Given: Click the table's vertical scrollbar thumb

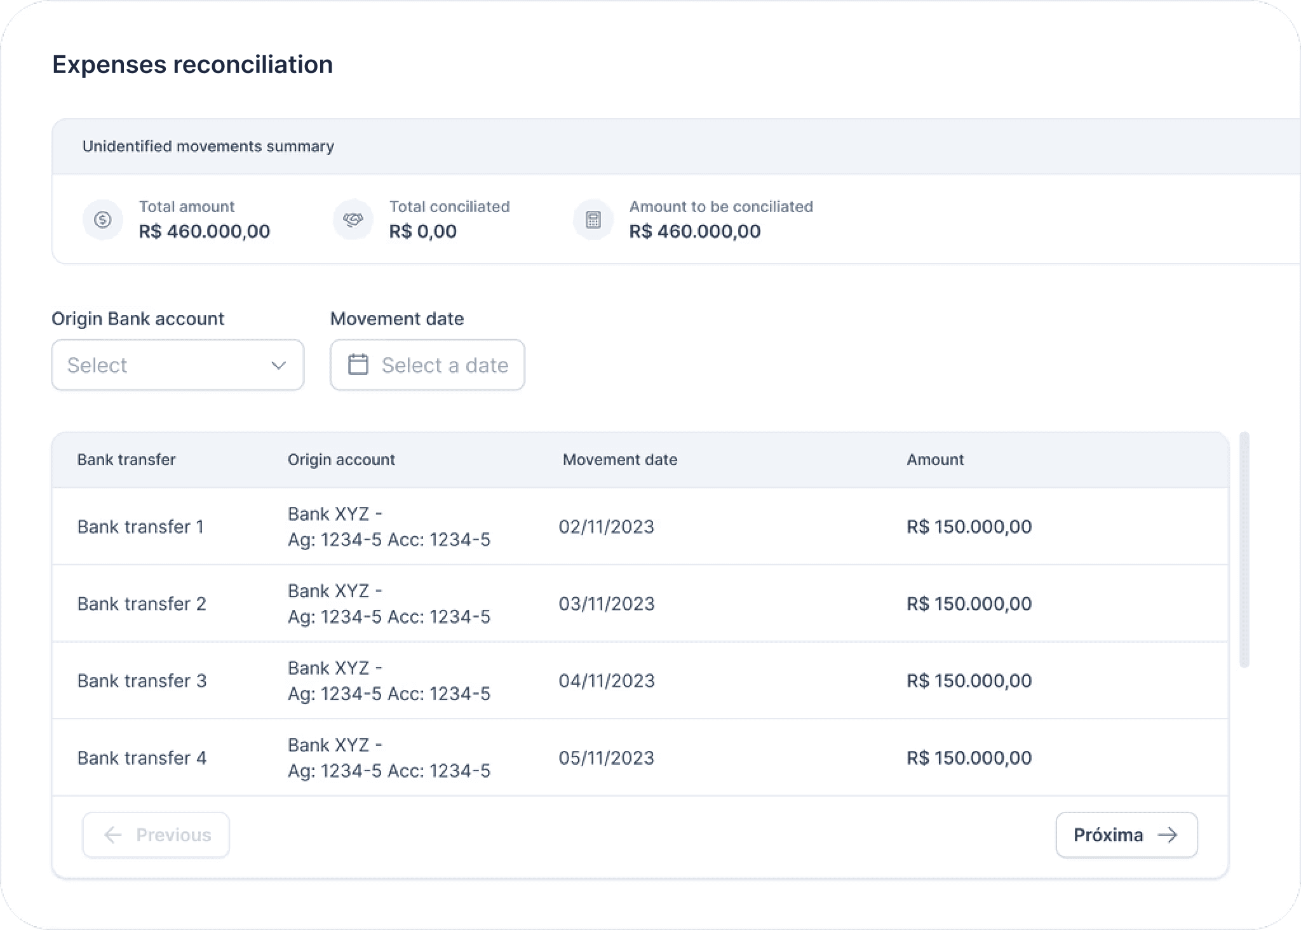Looking at the screenshot, I should coord(1244,550).
